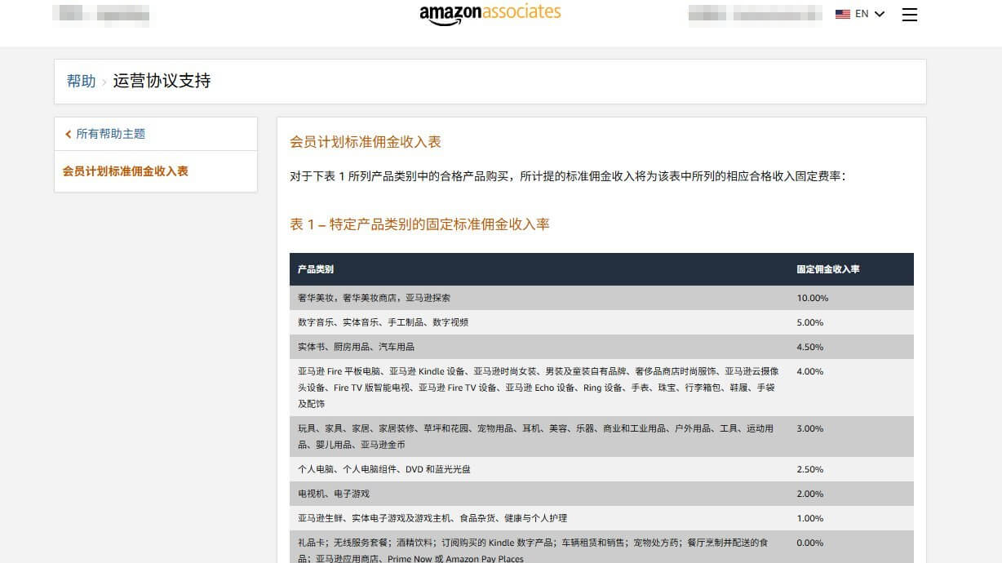1002x563 pixels.
Task: Click the 表 1 fixed rate table heading
Action: click(419, 224)
